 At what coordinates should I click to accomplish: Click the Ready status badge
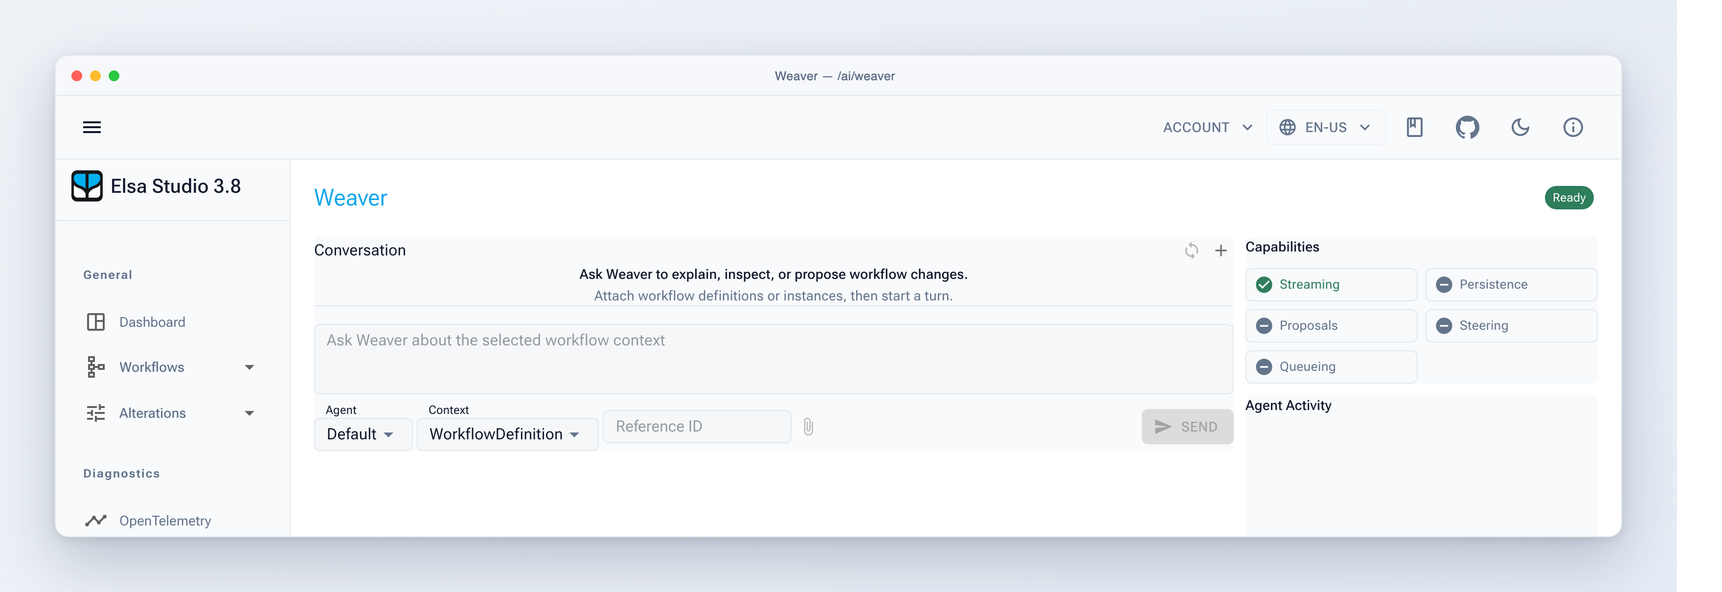pos(1568,198)
